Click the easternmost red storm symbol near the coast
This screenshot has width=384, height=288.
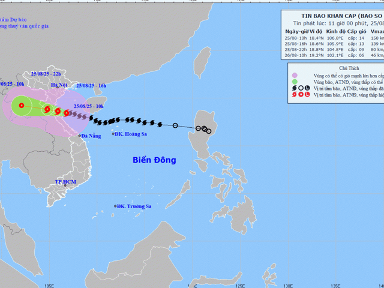pos(67,112)
